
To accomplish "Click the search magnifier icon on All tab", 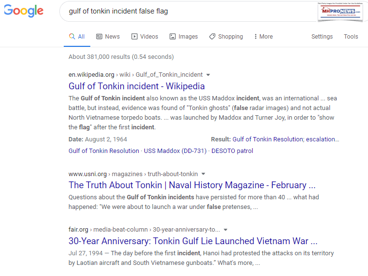I will click(x=72, y=37).
